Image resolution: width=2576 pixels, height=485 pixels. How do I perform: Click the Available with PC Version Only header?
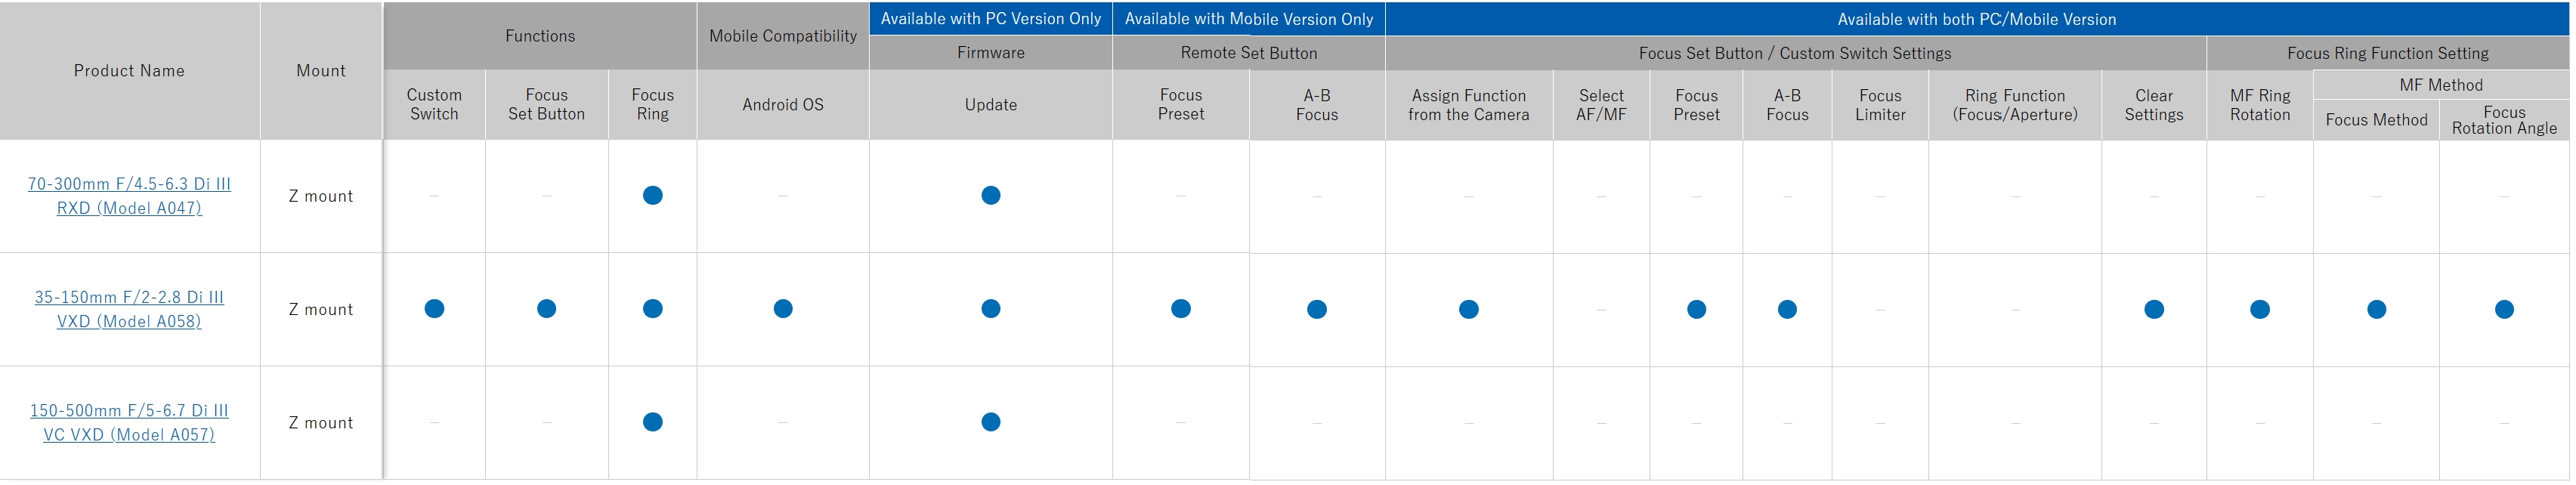click(990, 19)
